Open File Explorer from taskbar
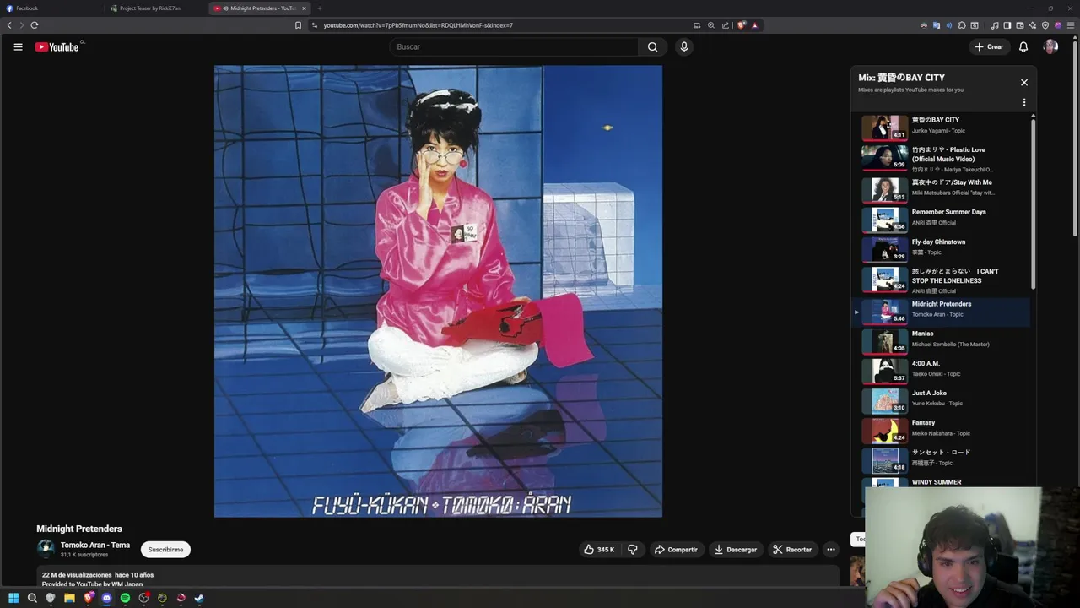 [x=69, y=598]
